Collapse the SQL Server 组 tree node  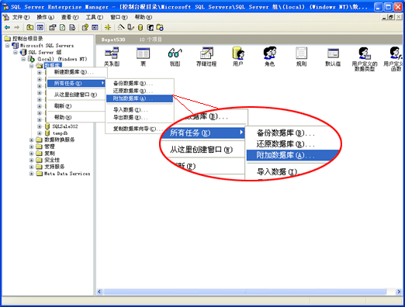tap(16, 52)
